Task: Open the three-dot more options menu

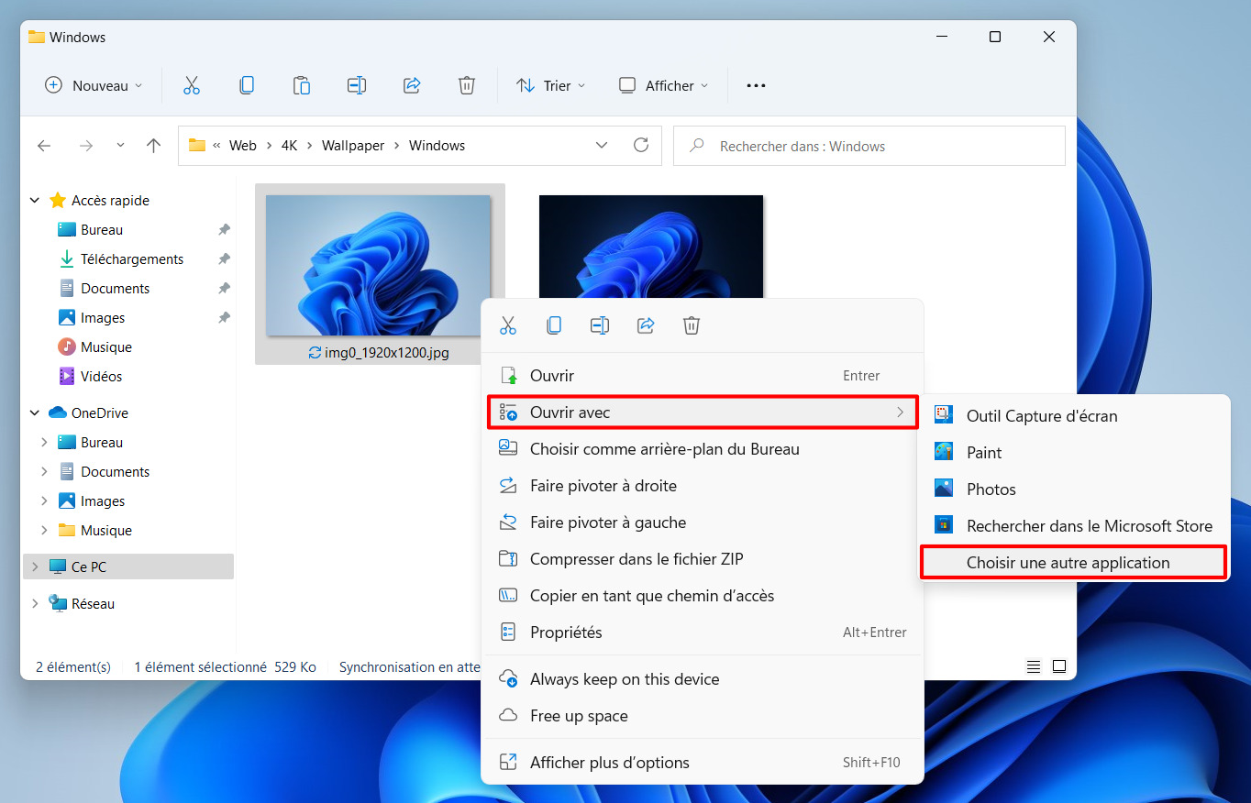Action: pos(756,85)
